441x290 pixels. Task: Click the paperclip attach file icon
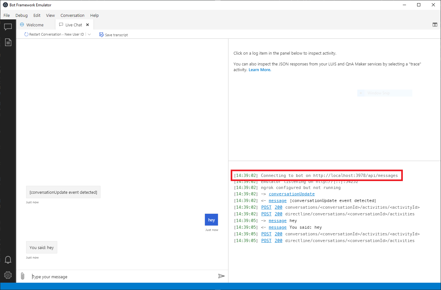pyautogui.click(x=23, y=276)
